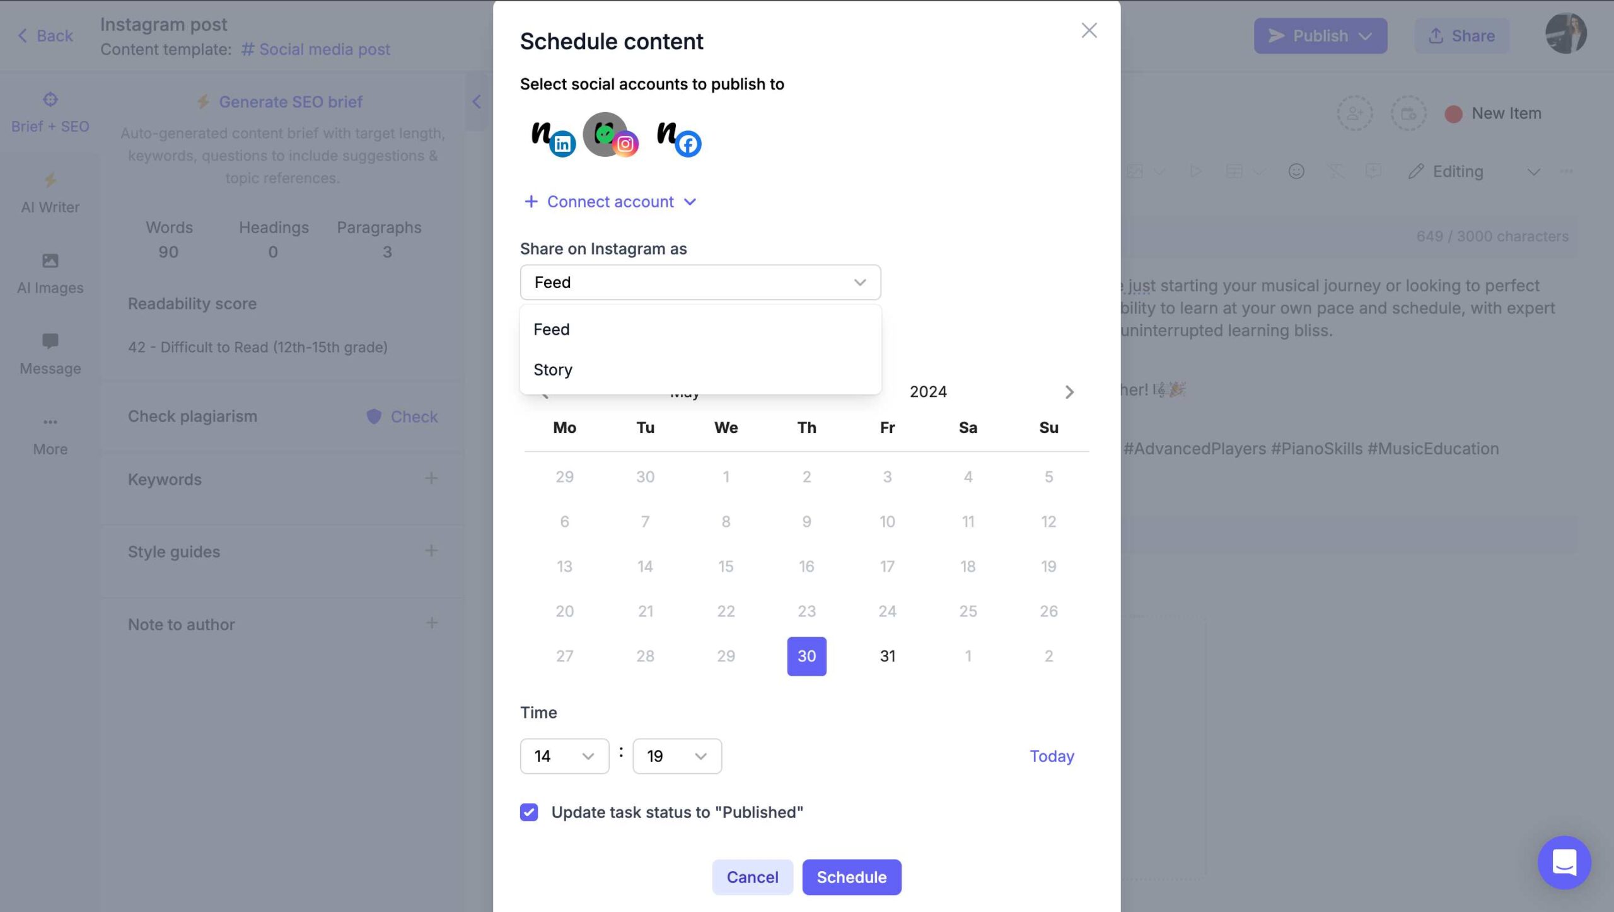The image size is (1614, 912).
Task: Select Feed from Instagram sharing options
Action: tap(552, 329)
